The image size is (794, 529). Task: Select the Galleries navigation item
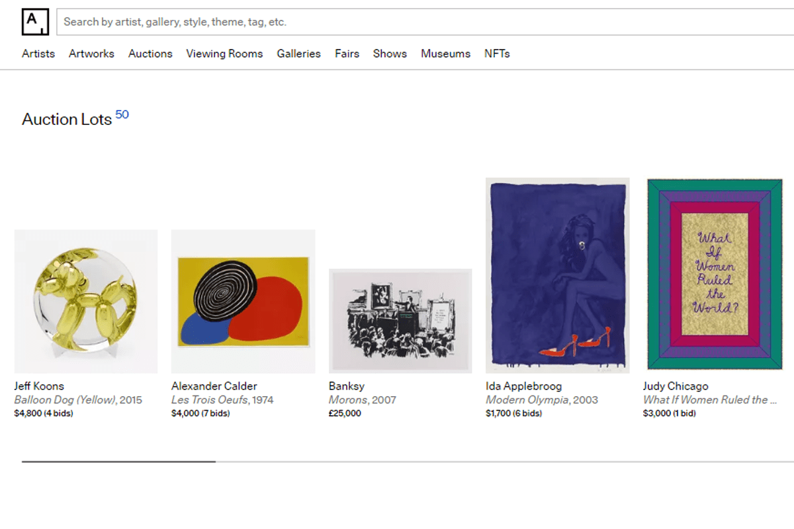298,54
